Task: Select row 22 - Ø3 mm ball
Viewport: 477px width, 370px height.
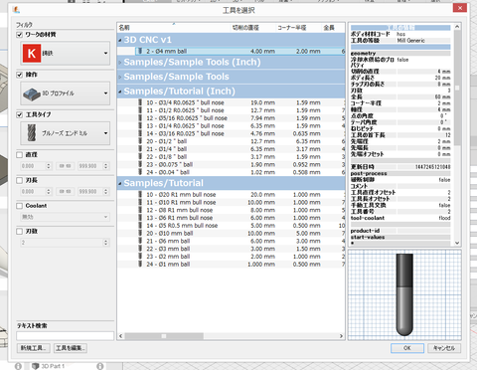Action: [x=232, y=249]
